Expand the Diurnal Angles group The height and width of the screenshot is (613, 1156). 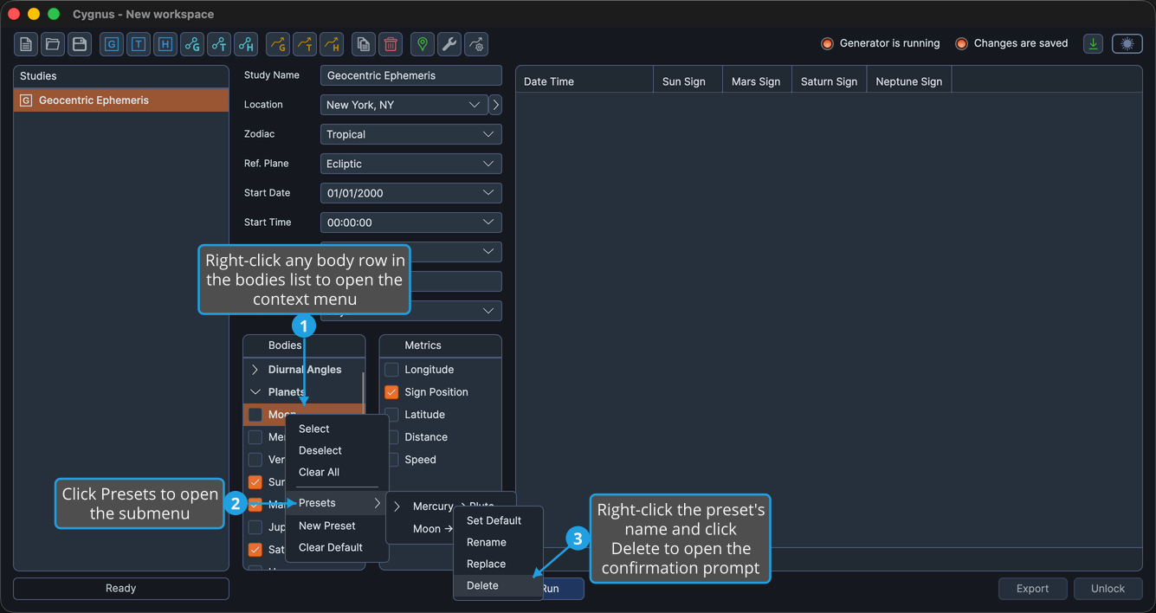coord(255,370)
